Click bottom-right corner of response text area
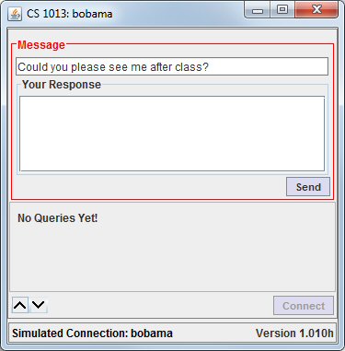The image size is (345, 351). (x=320, y=168)
